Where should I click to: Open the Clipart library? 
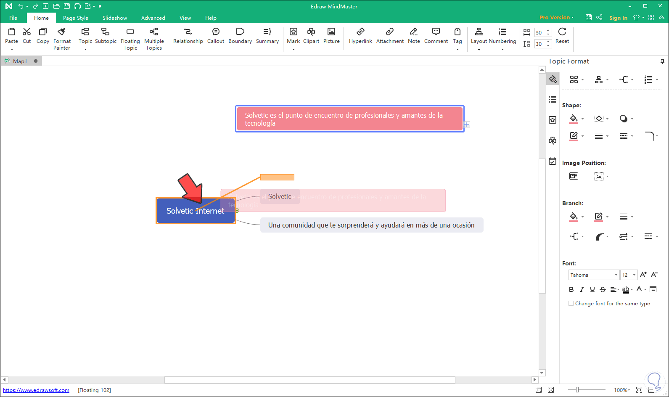pos(311,36)
